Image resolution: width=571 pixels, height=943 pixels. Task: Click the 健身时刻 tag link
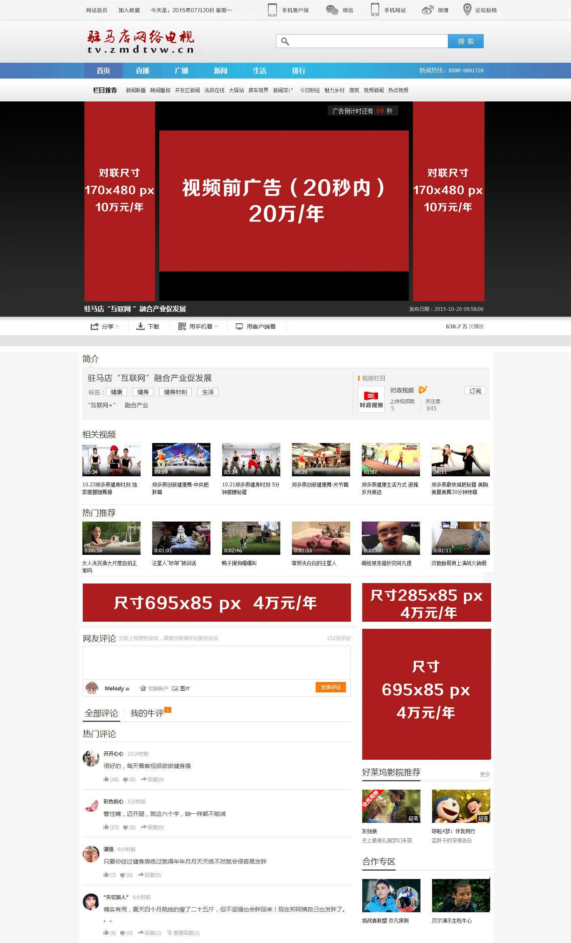(x=175, y=392)
